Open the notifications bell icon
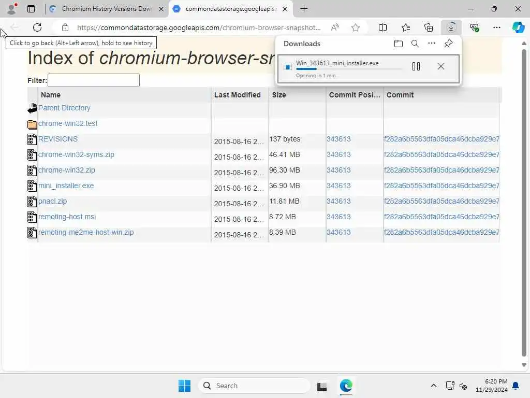This screenshot has width=530, height=398. pyautogui.click(x=516, y=386)
